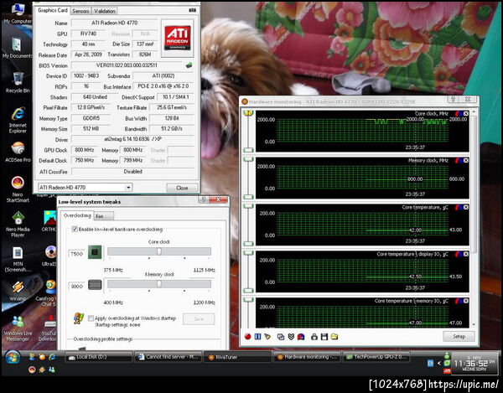Click the red record button in Hardware monitoring
This screenshot has height=393, width=503.
click(247, 337)
